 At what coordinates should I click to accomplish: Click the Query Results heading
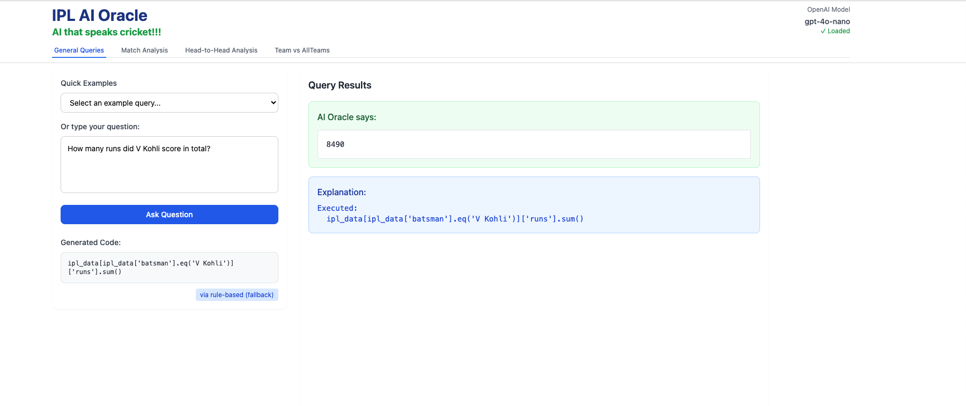click(x=340, y=85)
